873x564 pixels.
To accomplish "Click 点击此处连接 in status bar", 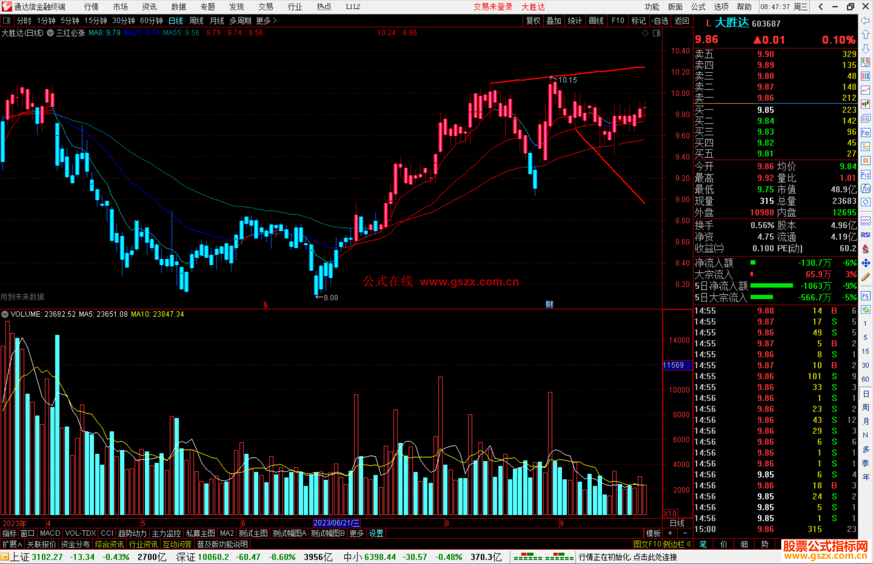I will tap(655, 557).
